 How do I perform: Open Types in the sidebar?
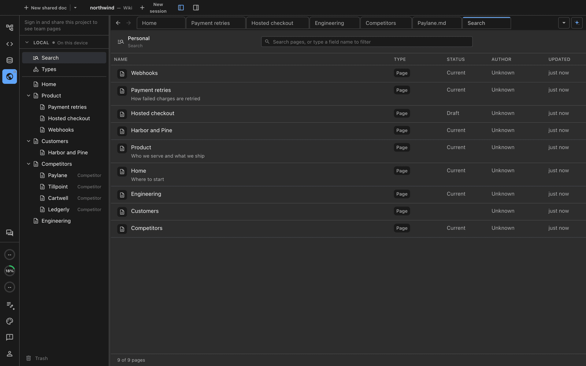64,69
